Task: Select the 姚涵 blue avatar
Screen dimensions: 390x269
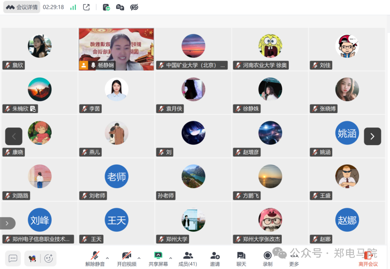Action: 347,133
